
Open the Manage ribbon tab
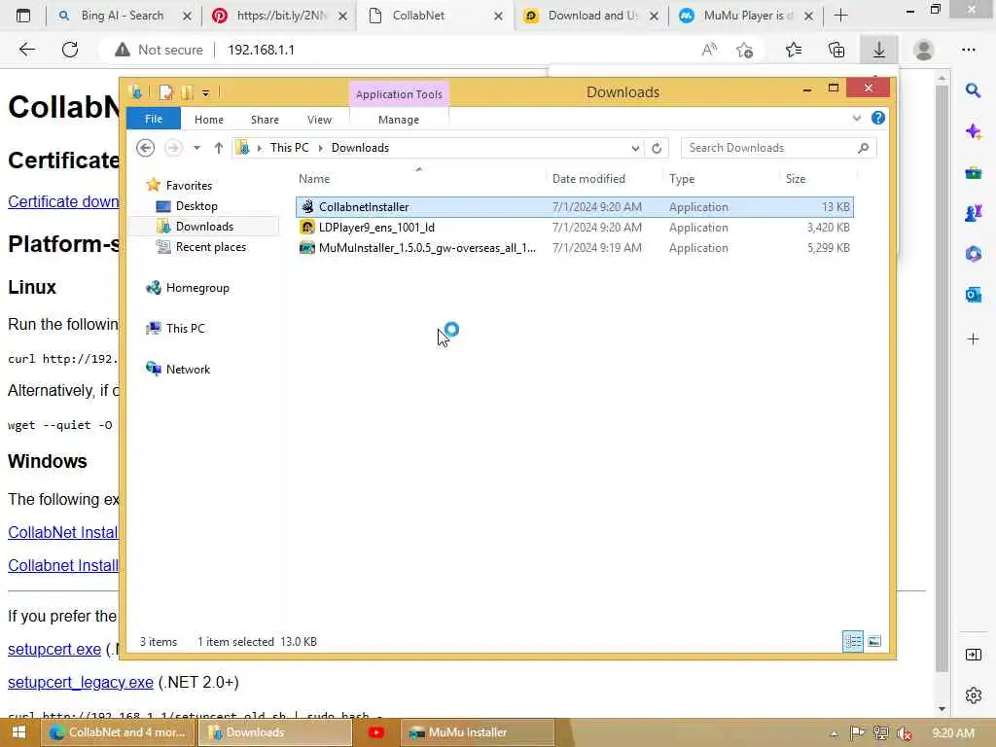[398, 120]
